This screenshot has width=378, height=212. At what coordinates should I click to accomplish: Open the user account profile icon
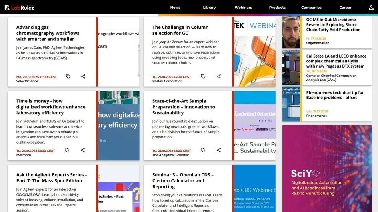point(371,7)
